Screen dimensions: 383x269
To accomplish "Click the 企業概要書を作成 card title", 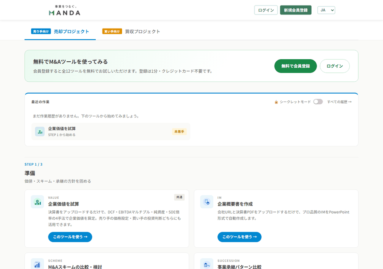I will [x=235, y=204].
